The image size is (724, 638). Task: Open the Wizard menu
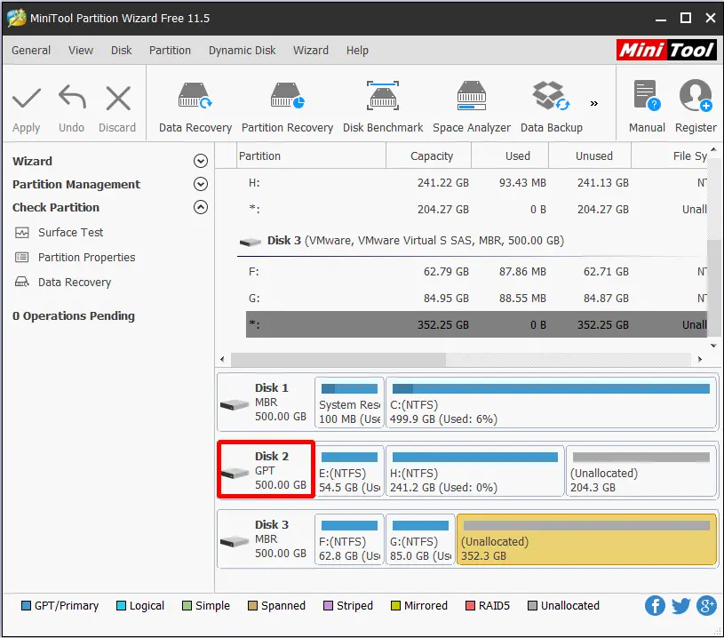click(311, 51)
